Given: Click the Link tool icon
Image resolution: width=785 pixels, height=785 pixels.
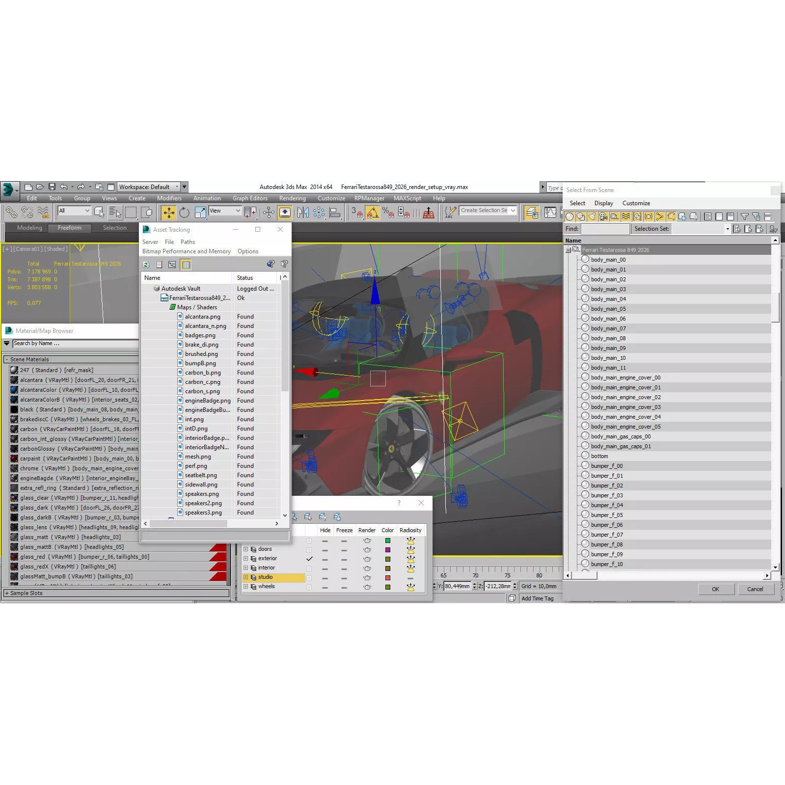Looking at the screenshot, I should pyautogui.click(x=11, y=213).
